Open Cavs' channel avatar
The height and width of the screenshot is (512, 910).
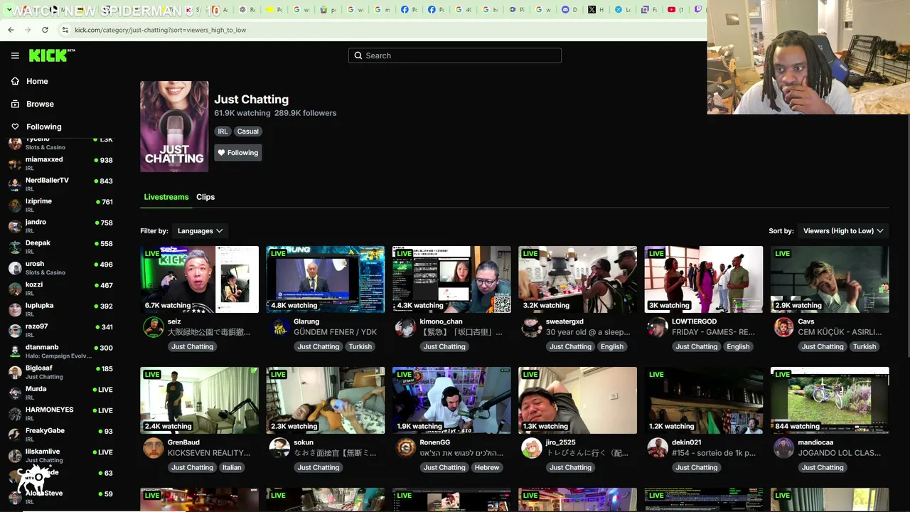pos(784,327)
